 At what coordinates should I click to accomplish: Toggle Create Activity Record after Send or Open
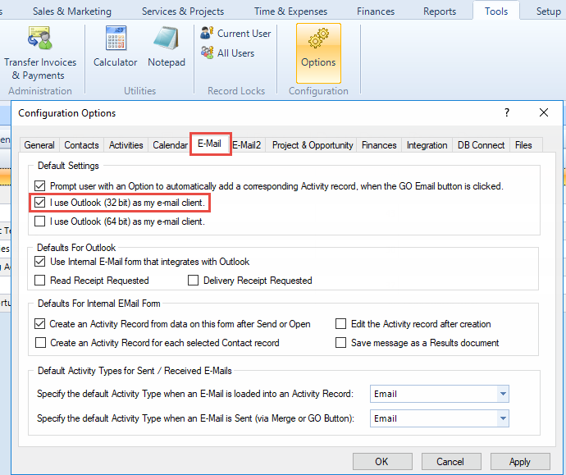(x=39, y=324)
